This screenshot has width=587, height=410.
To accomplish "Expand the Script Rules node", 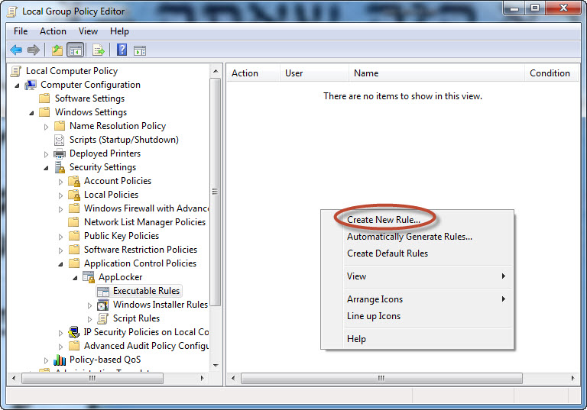I will click(90, 319).
